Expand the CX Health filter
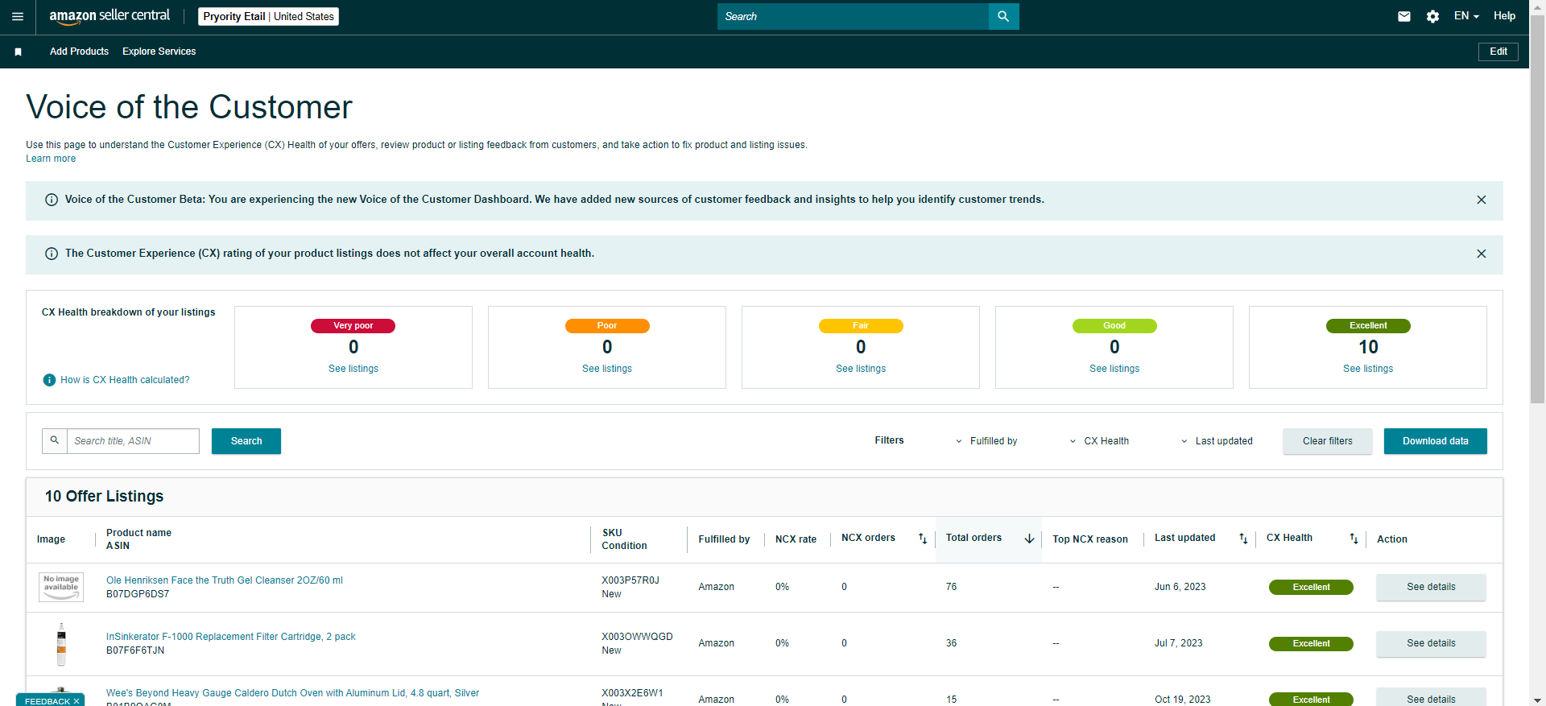The width and height of the screenshot is (1546, 706). [1099, 441]
